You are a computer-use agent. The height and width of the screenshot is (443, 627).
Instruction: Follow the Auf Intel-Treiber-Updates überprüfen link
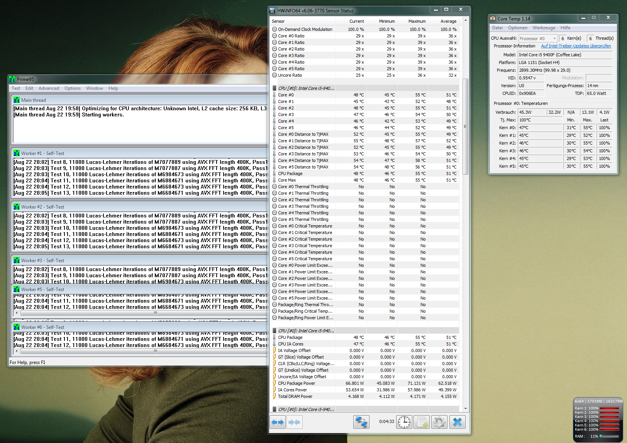tap(576, 46)
